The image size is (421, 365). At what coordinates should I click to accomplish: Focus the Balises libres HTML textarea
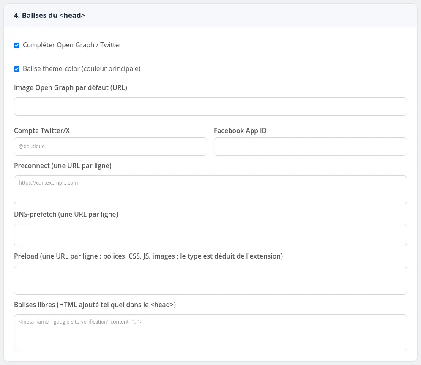click(210, 333)
